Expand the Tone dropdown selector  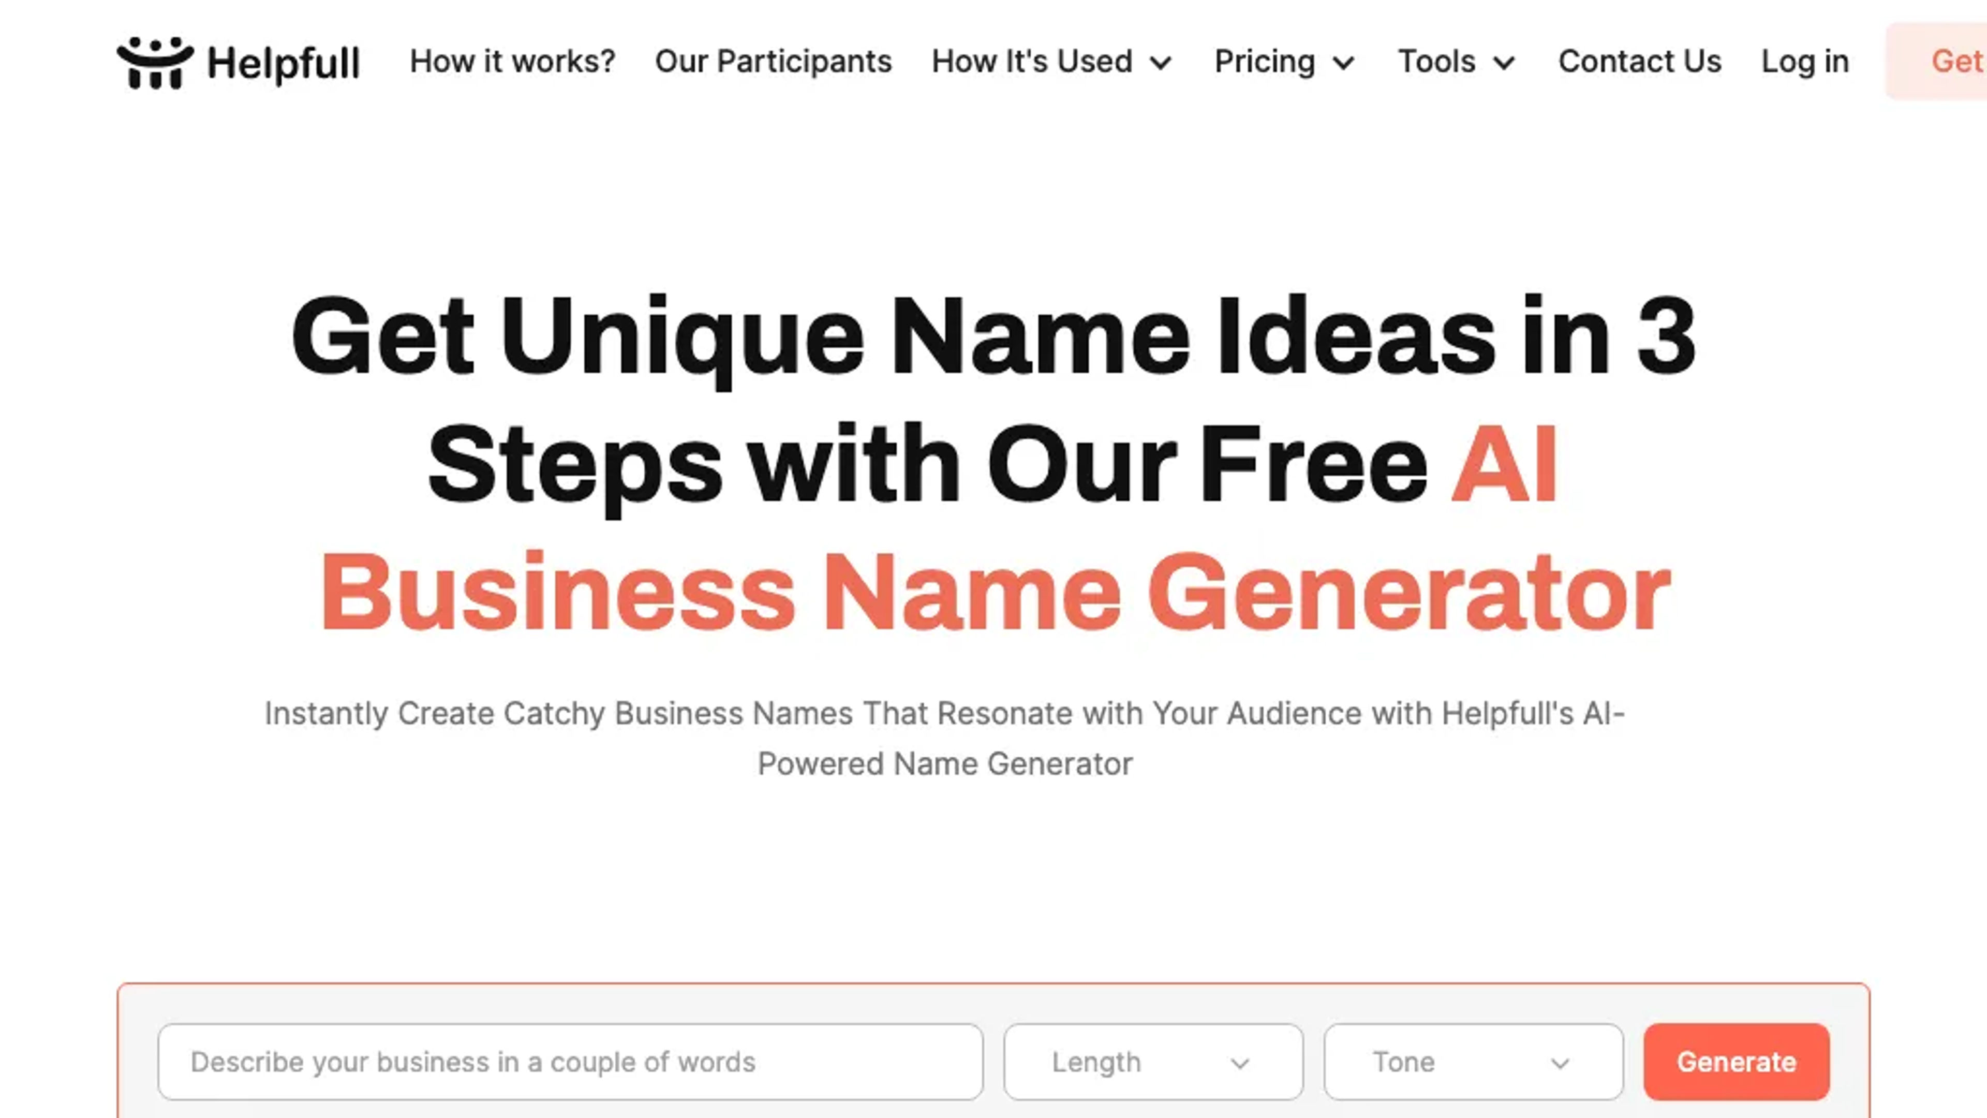[1473, 1062]
